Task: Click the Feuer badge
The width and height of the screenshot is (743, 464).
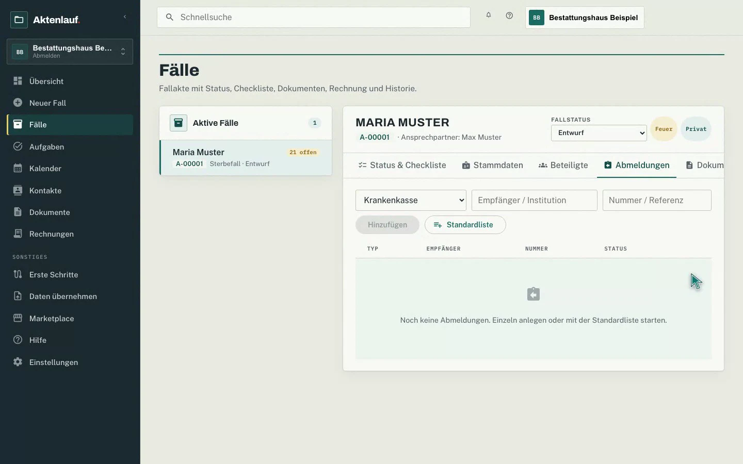Action: pyautogui.click(x=664, y=129)
